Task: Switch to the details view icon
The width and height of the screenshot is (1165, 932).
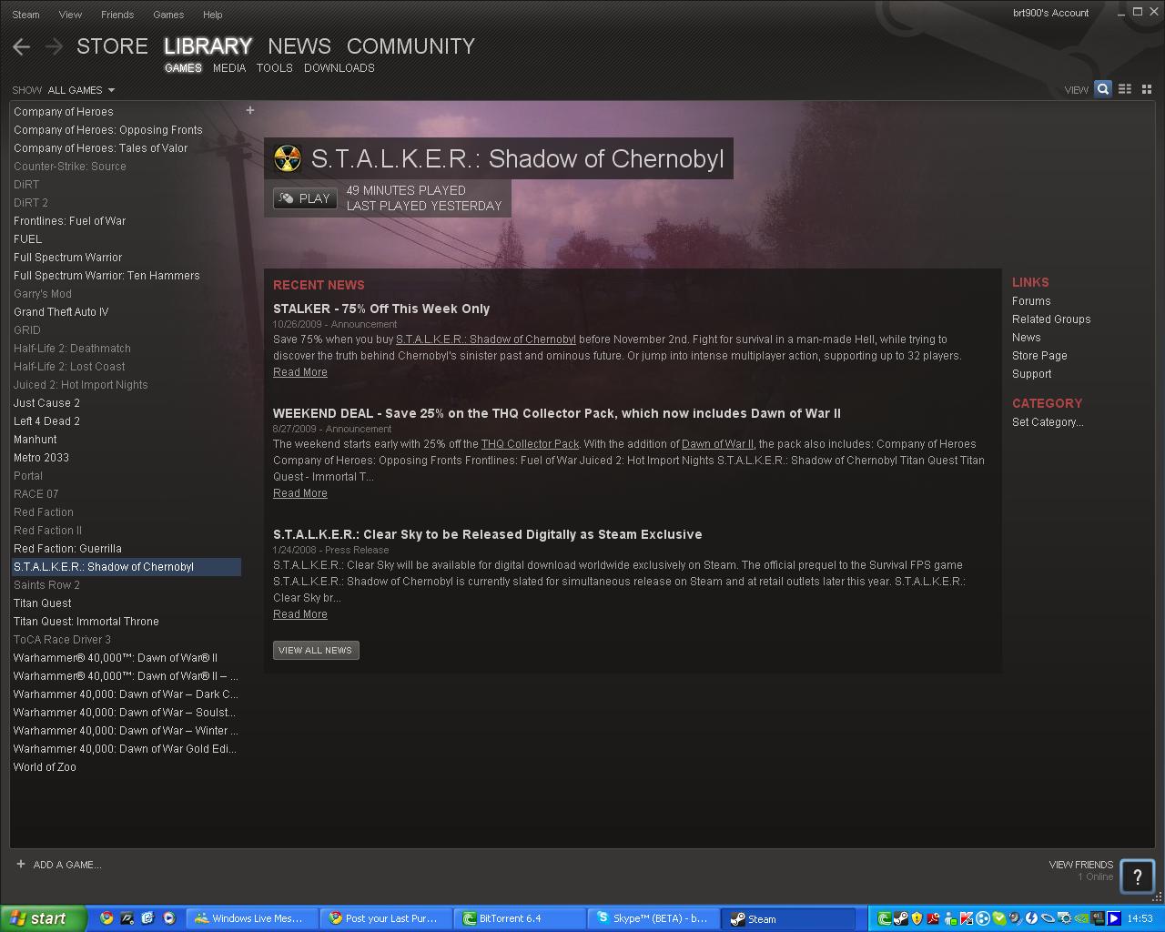Action: (x=1103, y=89)
